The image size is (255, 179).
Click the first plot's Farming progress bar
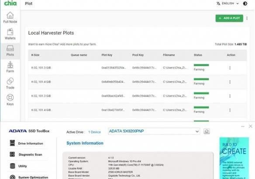201,65
